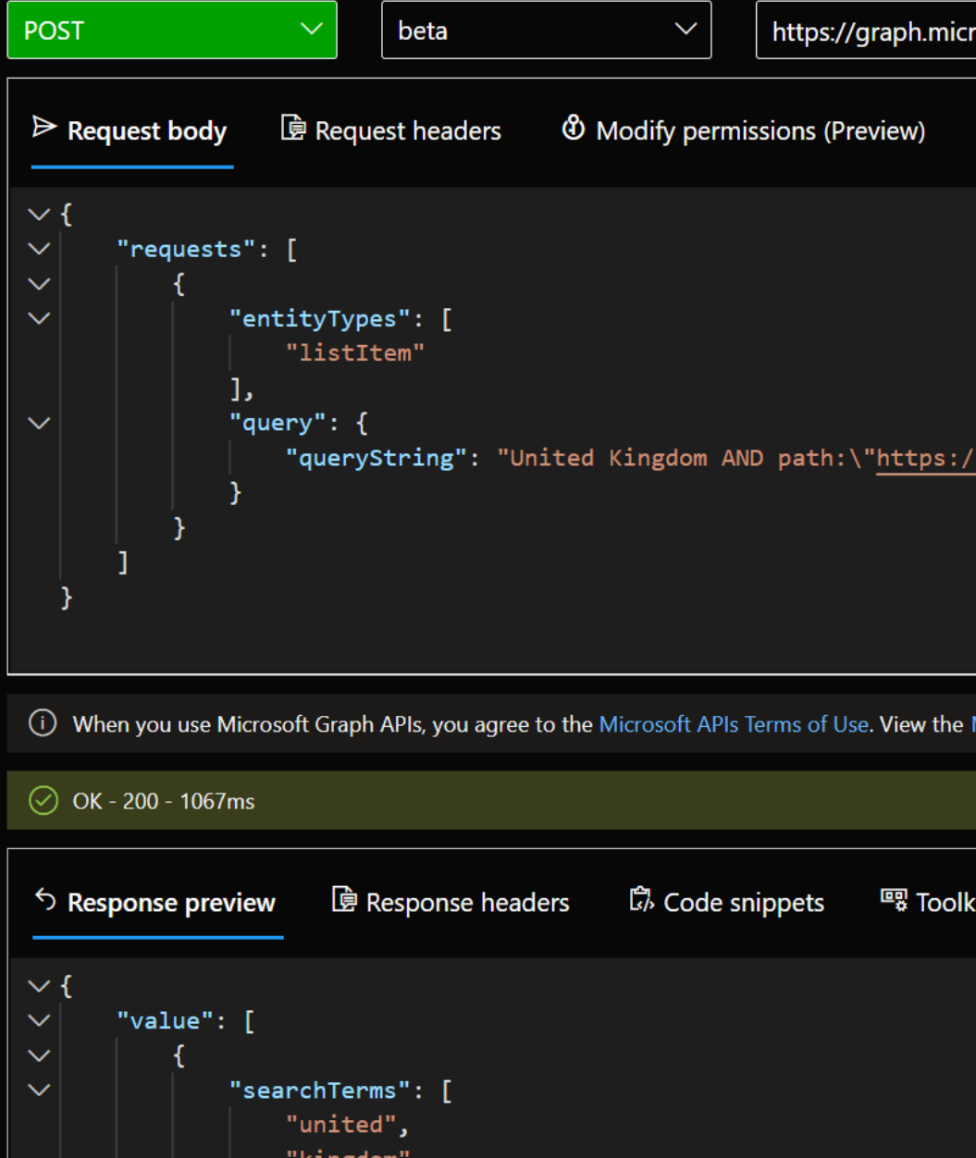Click the Toolkit component icon
This screenshot has width=976, height=1158.
click(x=894, y=899)
